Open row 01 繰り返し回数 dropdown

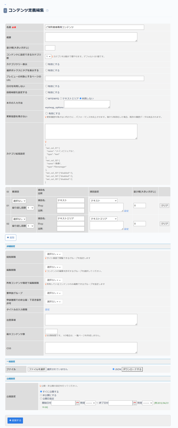click(x=31, y=208)
